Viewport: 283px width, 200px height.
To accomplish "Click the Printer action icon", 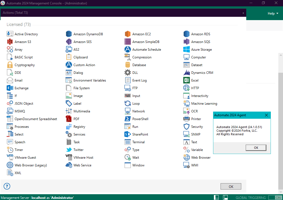I will pyautogui.click(x=187, y=119).
